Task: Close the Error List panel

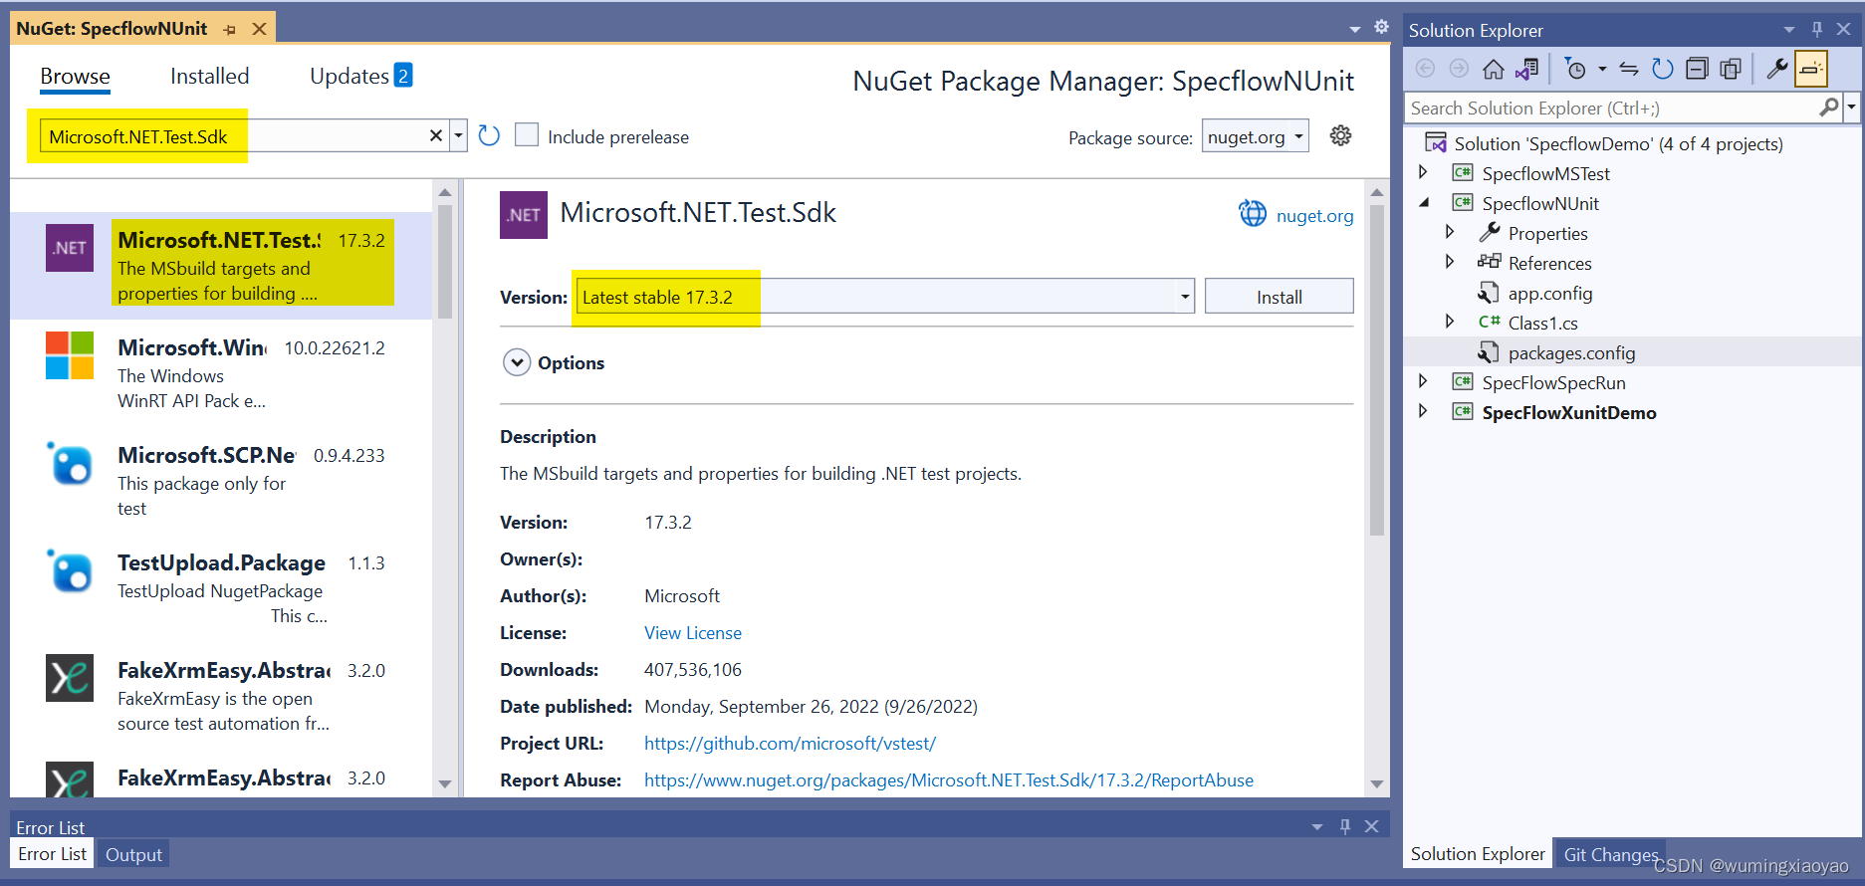Action: [1371, 826]
